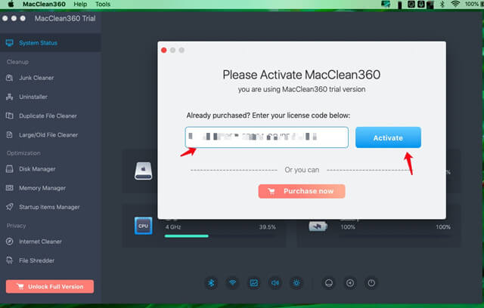Click the cart icon on Unlock Full Version

pos(20,287)
